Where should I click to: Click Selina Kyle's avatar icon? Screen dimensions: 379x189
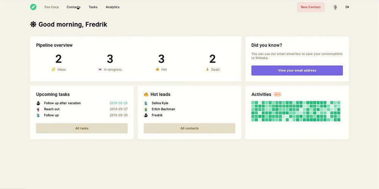coord(146,103)
